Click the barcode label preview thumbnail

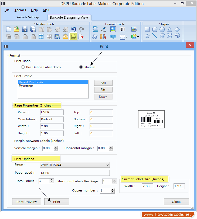[151, 119]
